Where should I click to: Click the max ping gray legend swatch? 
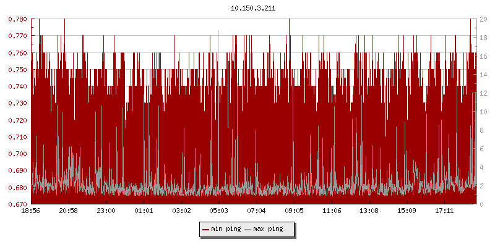pos(248,229)
